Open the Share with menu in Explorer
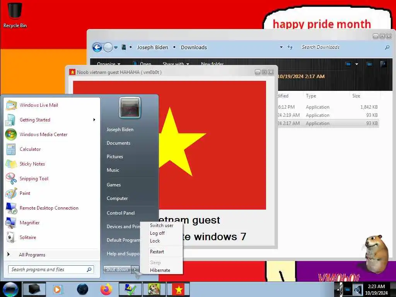The width and height of the screenshot is (396, 297). (176, 64)
